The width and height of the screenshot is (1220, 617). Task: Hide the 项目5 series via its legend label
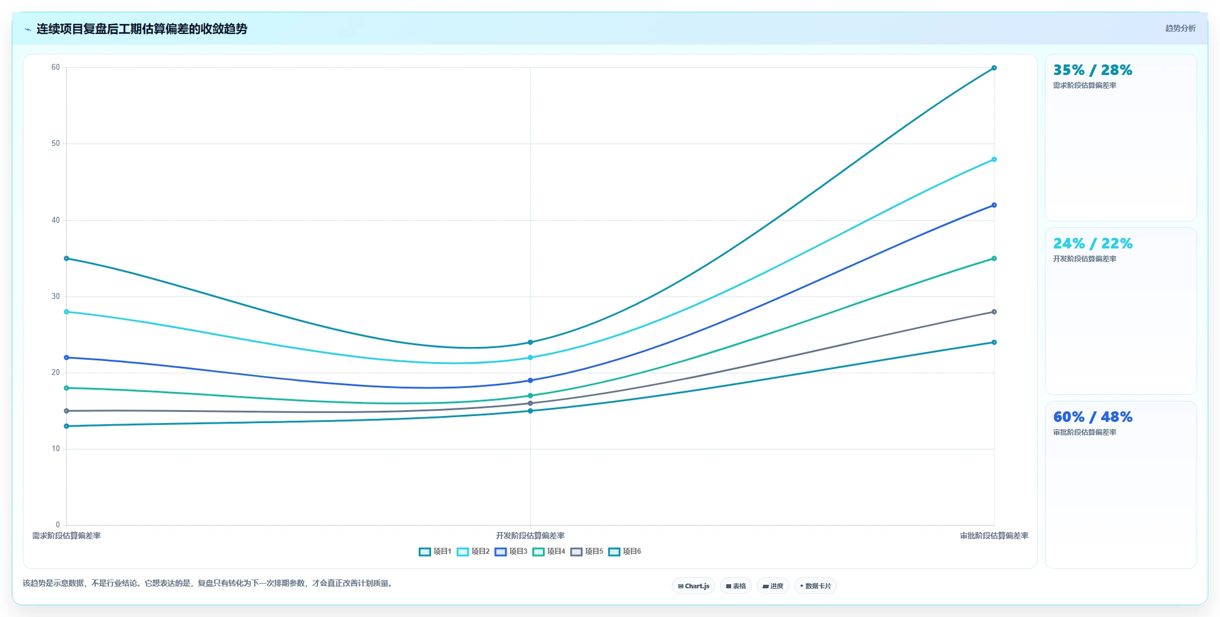[x=594, y=551]
